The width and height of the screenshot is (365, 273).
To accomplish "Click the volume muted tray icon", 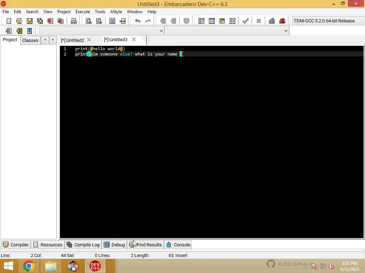I will [x=331, y=266].
